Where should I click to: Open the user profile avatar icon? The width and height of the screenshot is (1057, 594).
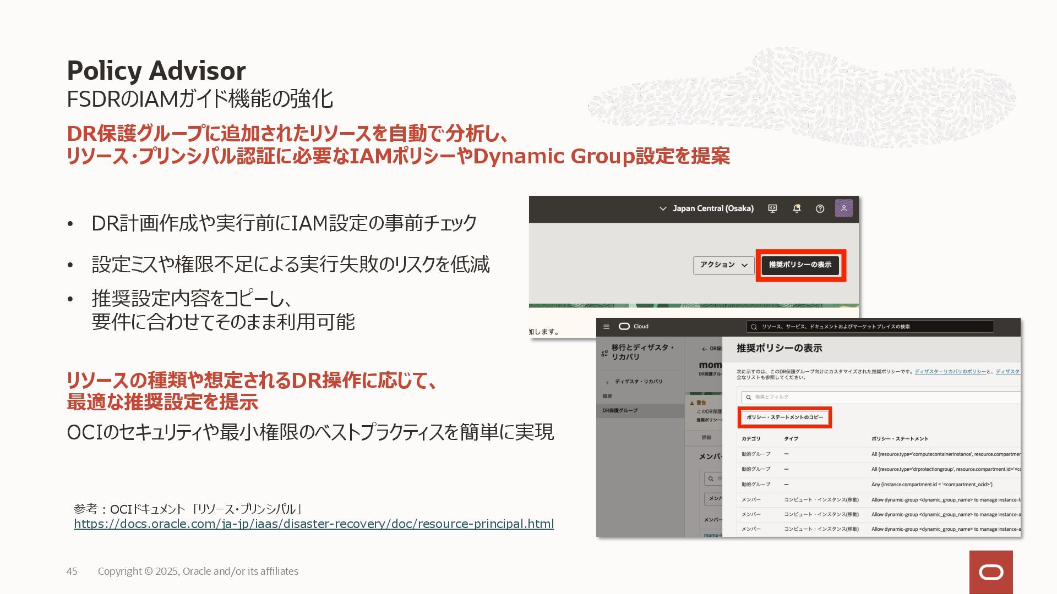pos(843,208)
